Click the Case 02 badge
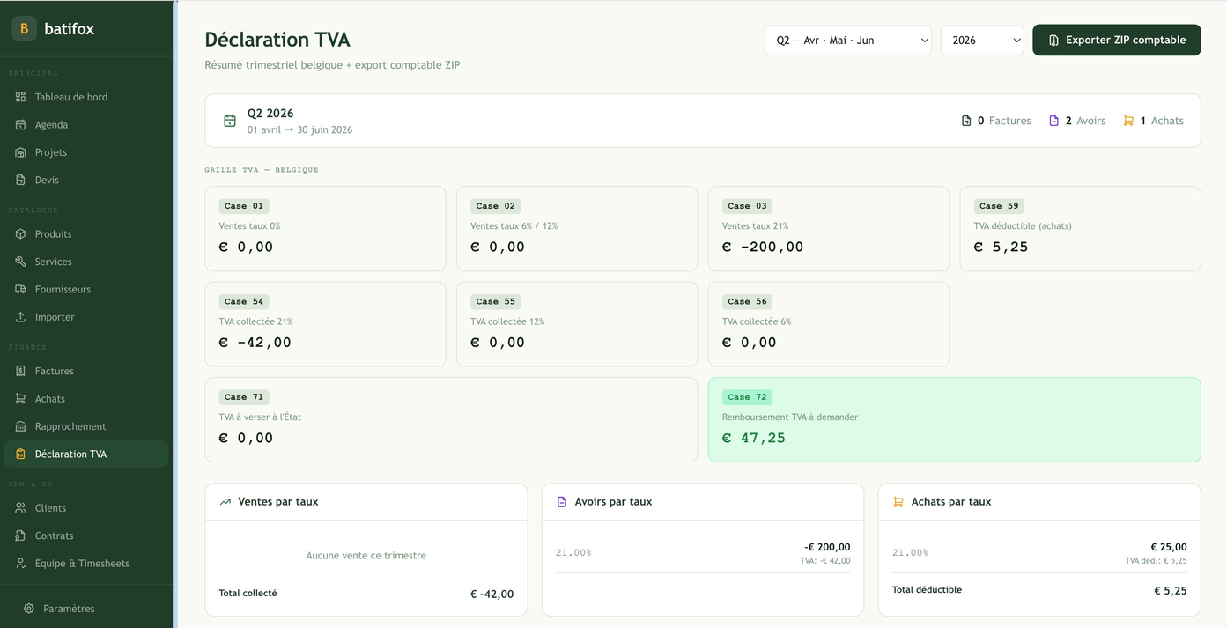Viewport: 1227px width, 628px height. point(496,206)
